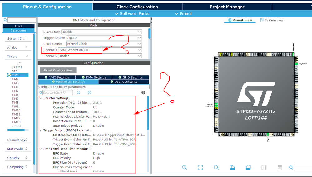
Task: Select TIM8 in the timers list
Action: pyautogui.click(x=15, y=102)
